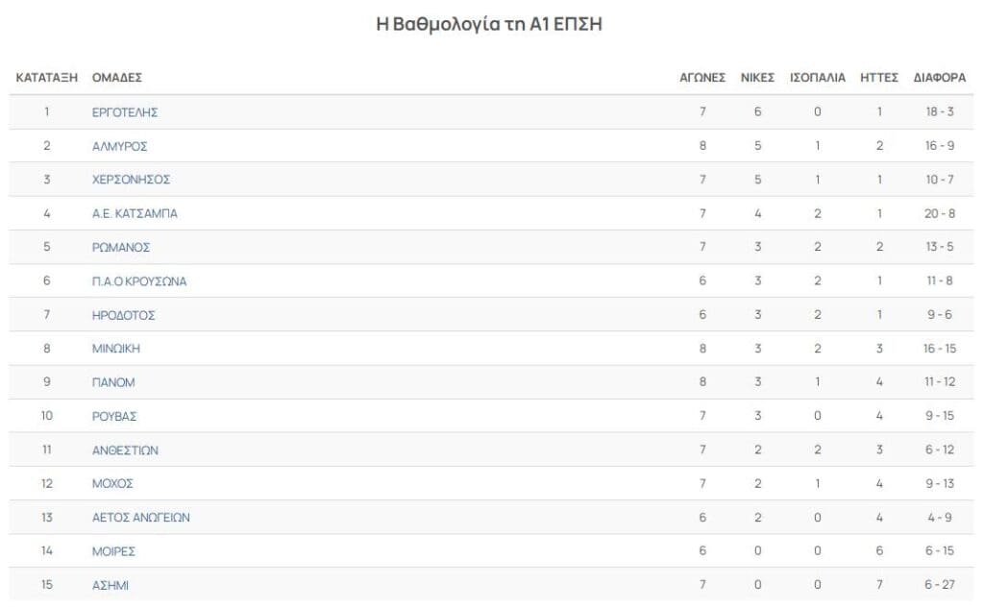The height and width of the screenshot is (608, 984).
Task: Click the ΔΙΑΦΟΡΑ column header
Action: click(x=940, y=77)
